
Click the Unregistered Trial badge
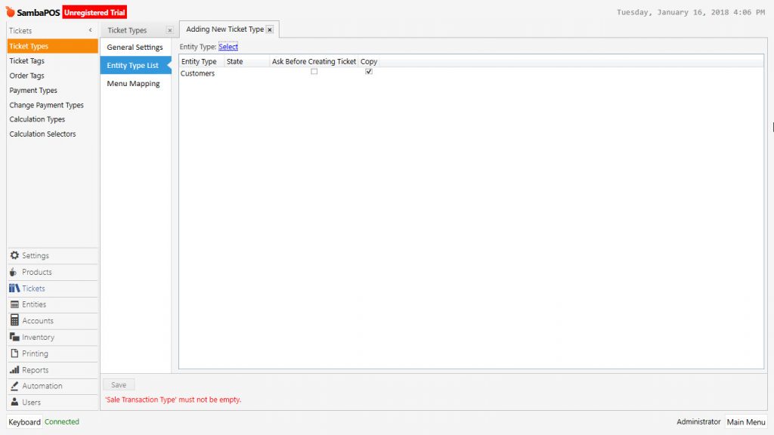pyautogui.click(x=94, y=12)
